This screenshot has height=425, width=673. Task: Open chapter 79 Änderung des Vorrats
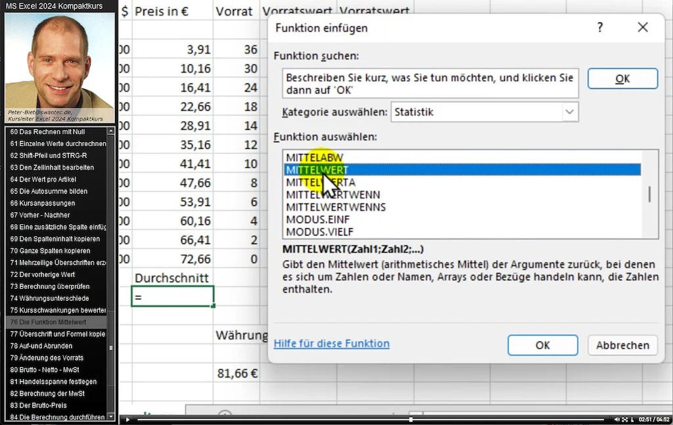click(56, 357)
